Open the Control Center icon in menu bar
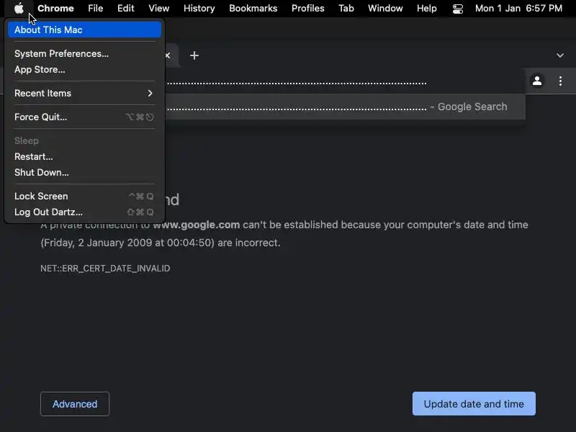Image resolution: width=576 pixels, height=432 pixels. pyautogui.click(x=457, y=9)
